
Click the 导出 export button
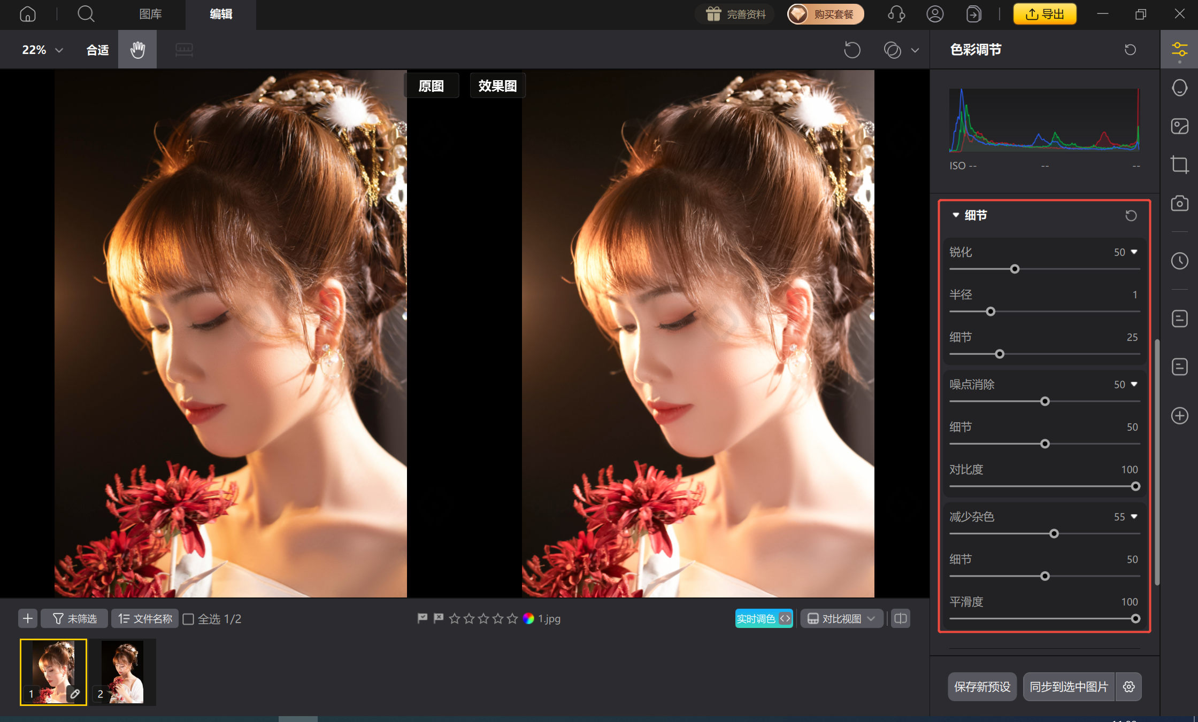(1044, 13)
